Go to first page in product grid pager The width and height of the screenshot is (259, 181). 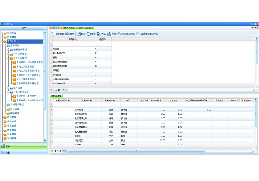tap(51, 90)
